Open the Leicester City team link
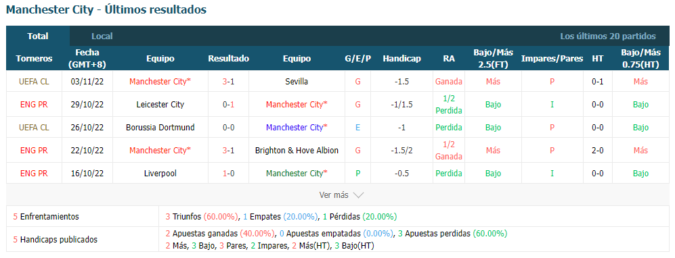Screen dimensions: 675x258 160,104
